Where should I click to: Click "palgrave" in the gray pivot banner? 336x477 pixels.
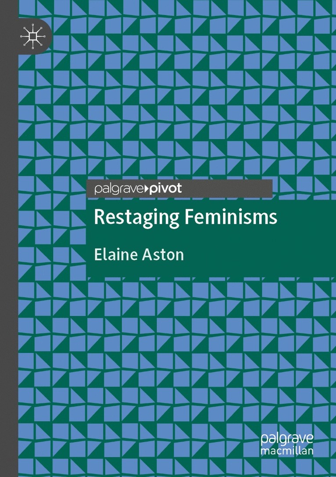(x=118, y=190)
